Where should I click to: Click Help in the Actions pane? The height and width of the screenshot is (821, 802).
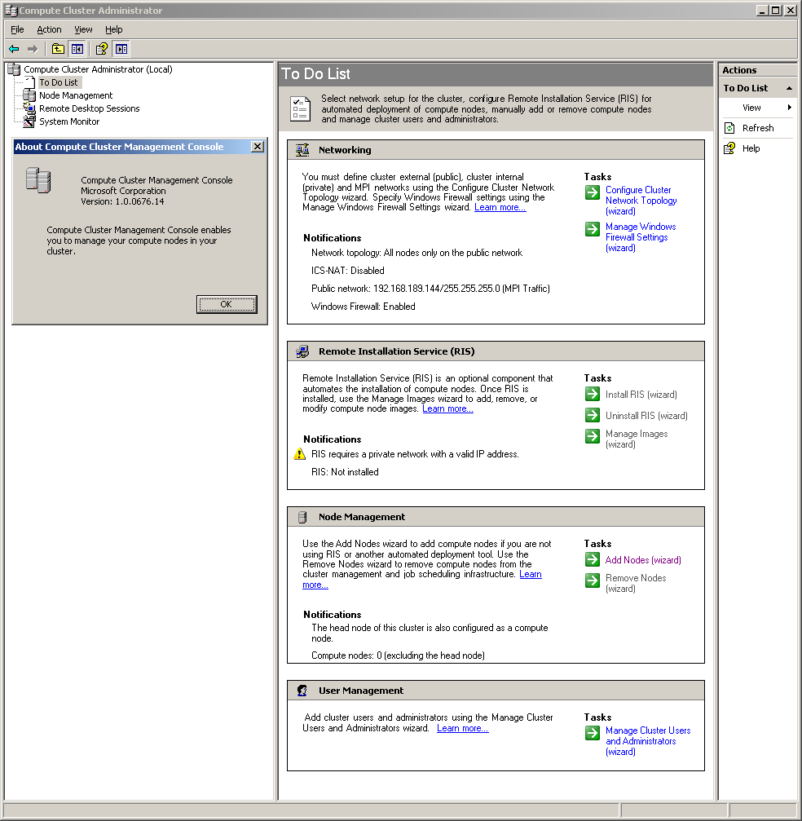pyautogui.click(x=751, y=148)
